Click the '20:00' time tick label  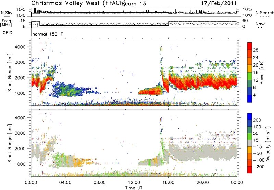(202, 183)
